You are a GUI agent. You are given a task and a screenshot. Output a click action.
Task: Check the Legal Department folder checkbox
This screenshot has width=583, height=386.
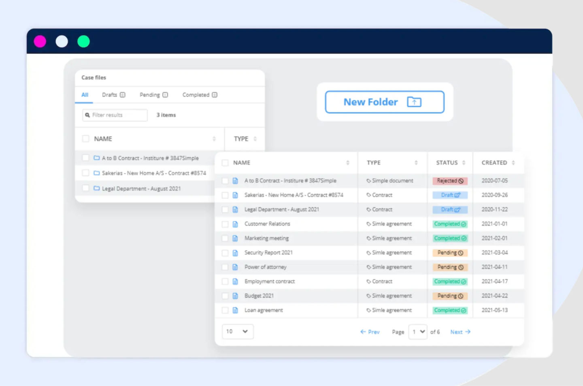coord(85,188)
